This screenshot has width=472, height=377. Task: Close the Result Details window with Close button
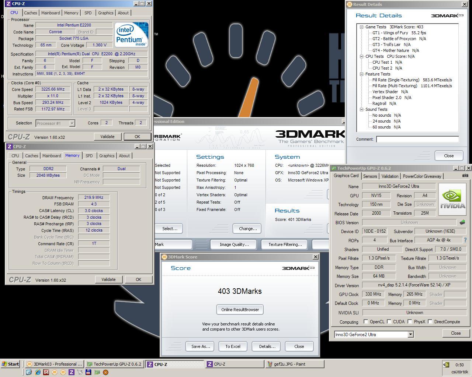tap(449, 156)
